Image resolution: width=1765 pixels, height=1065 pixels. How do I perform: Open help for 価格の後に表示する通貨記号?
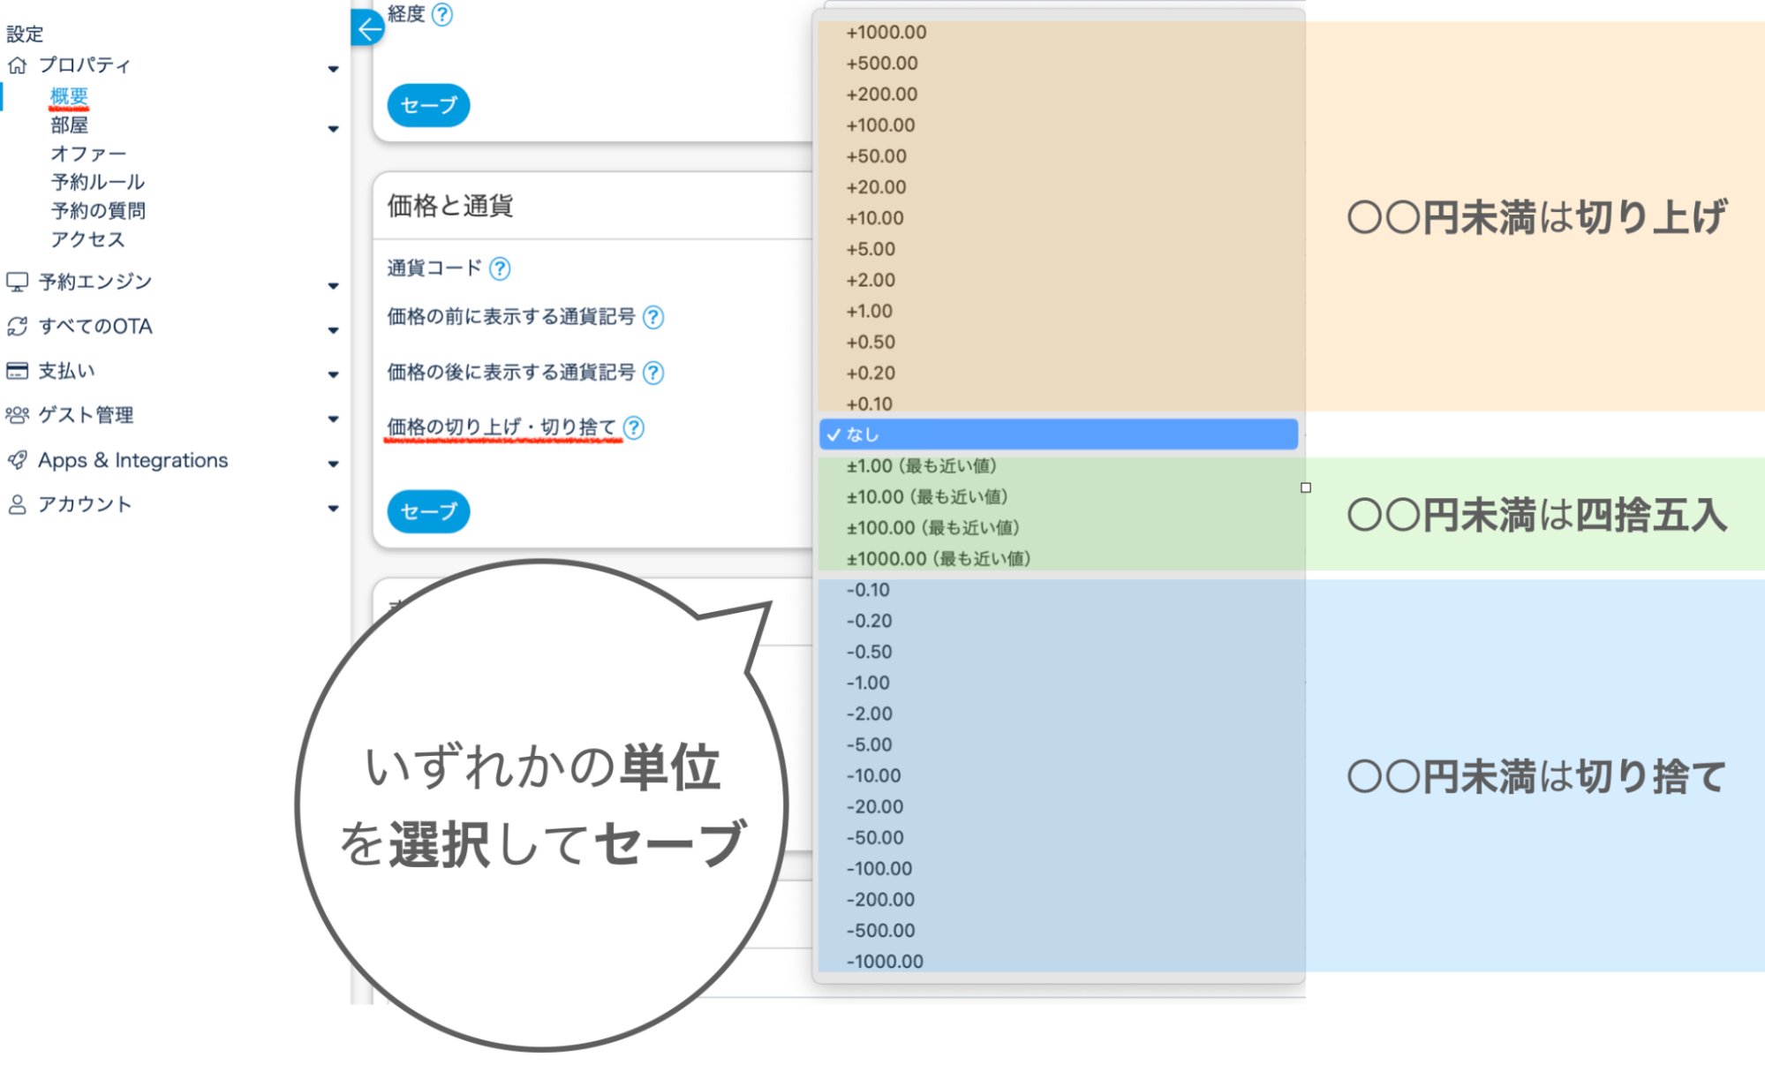click(x=653, y=373)
